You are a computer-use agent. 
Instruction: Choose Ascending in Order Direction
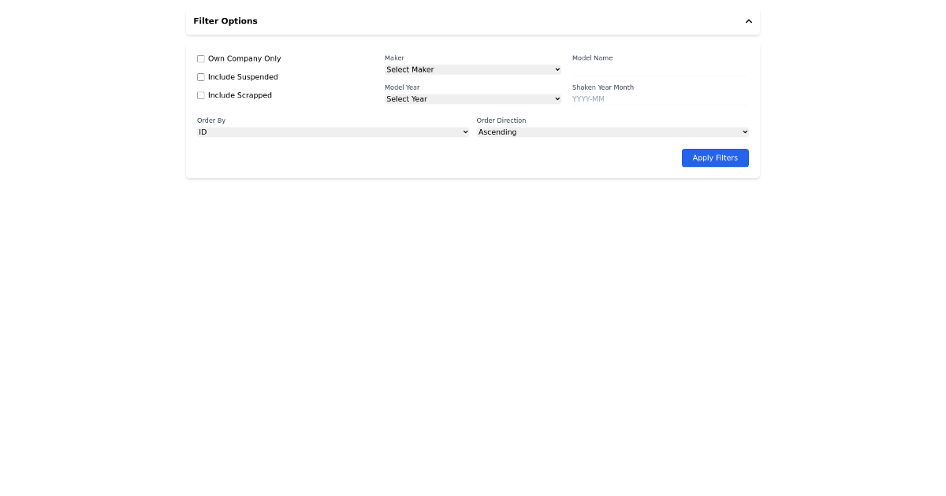(x=613, y=131)
